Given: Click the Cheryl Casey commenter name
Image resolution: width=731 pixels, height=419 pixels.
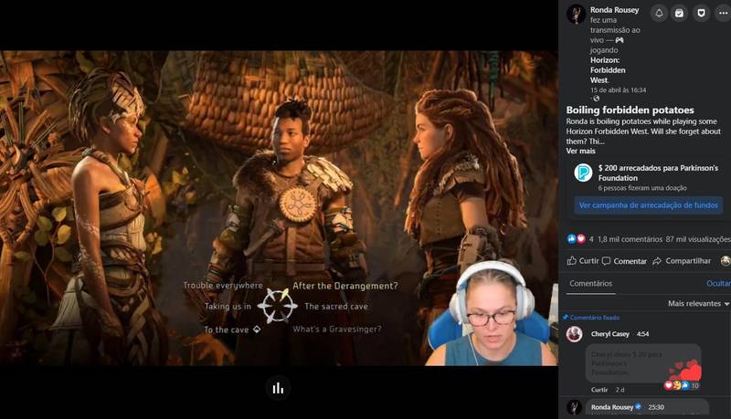Looking at the screenshot, I should click(609, 334).
